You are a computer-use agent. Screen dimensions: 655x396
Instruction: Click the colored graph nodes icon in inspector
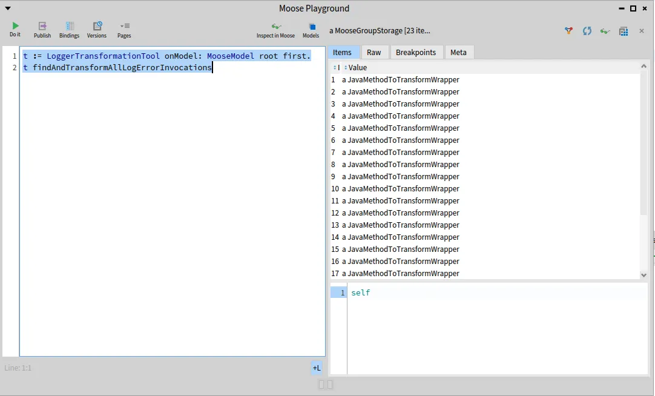tap(568, 30)
